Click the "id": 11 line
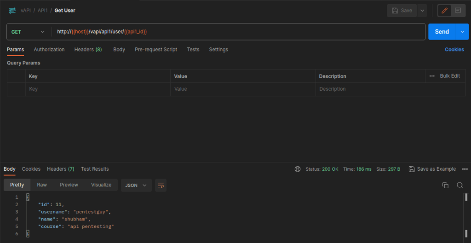The height and width of the screenshot is (243, 471). click(51, 204)
